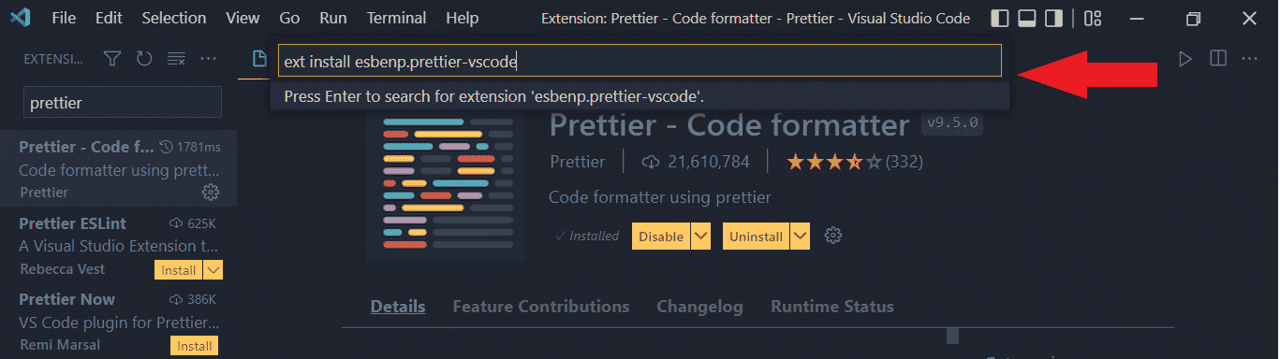Open the Go menu
Viewport: 1280px width, 359px height.
290,18
